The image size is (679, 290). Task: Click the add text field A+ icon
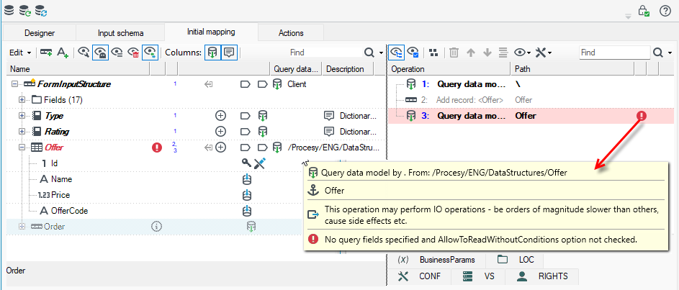(63, 53)
